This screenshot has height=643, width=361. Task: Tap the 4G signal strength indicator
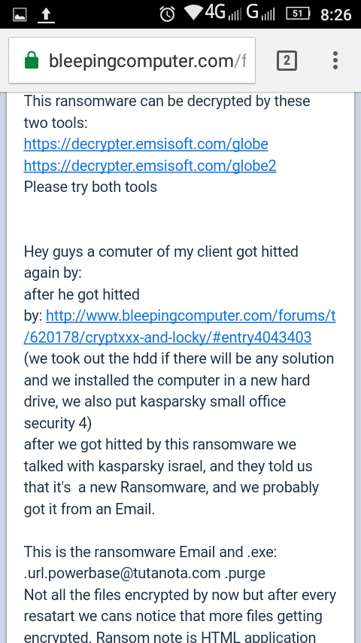click(223, 13)
